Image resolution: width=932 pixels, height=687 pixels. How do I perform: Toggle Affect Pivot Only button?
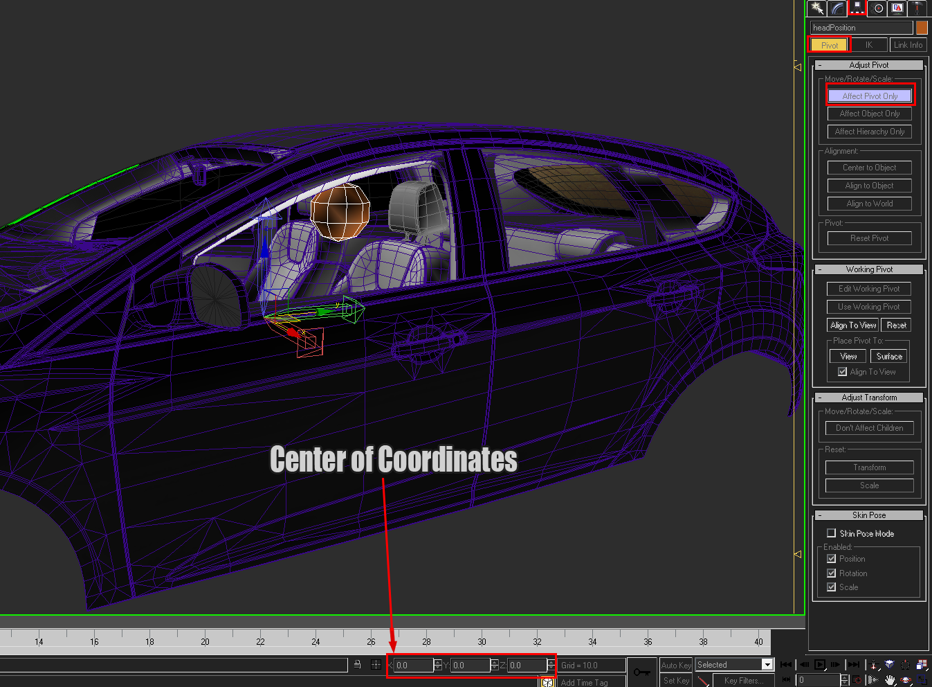click(x=870, y=96)
